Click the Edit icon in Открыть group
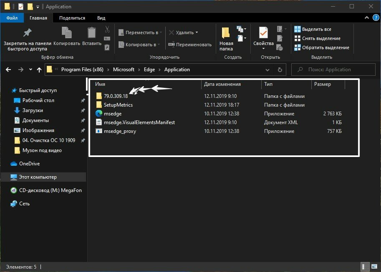381x272 pixels. point(280,38)
